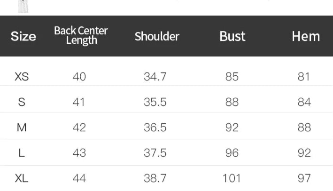
Task: Click the Hem column header
Action: pyautogui.click(x=306, y=36)
